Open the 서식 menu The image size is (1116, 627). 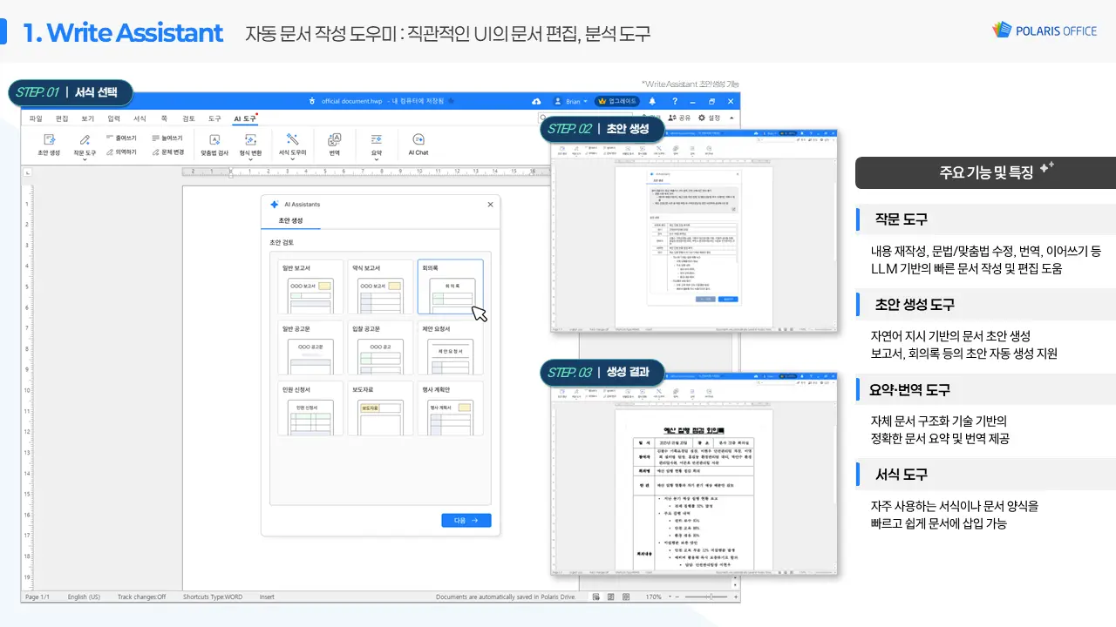(138, 118)
